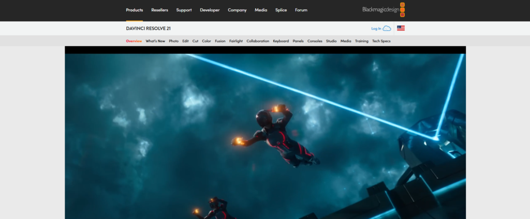Select the Color tab
The height and width of the screenshot is (219, 530).
(207, 41)
